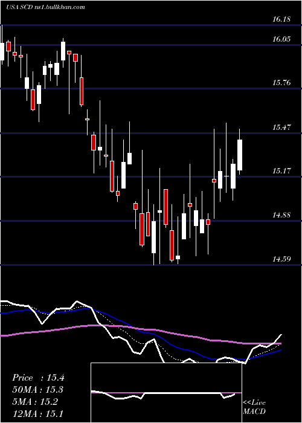This screenshot has width=302, height=423.
Task: Click the 12MA : 15.1 readout
Action: pos(38,413)
